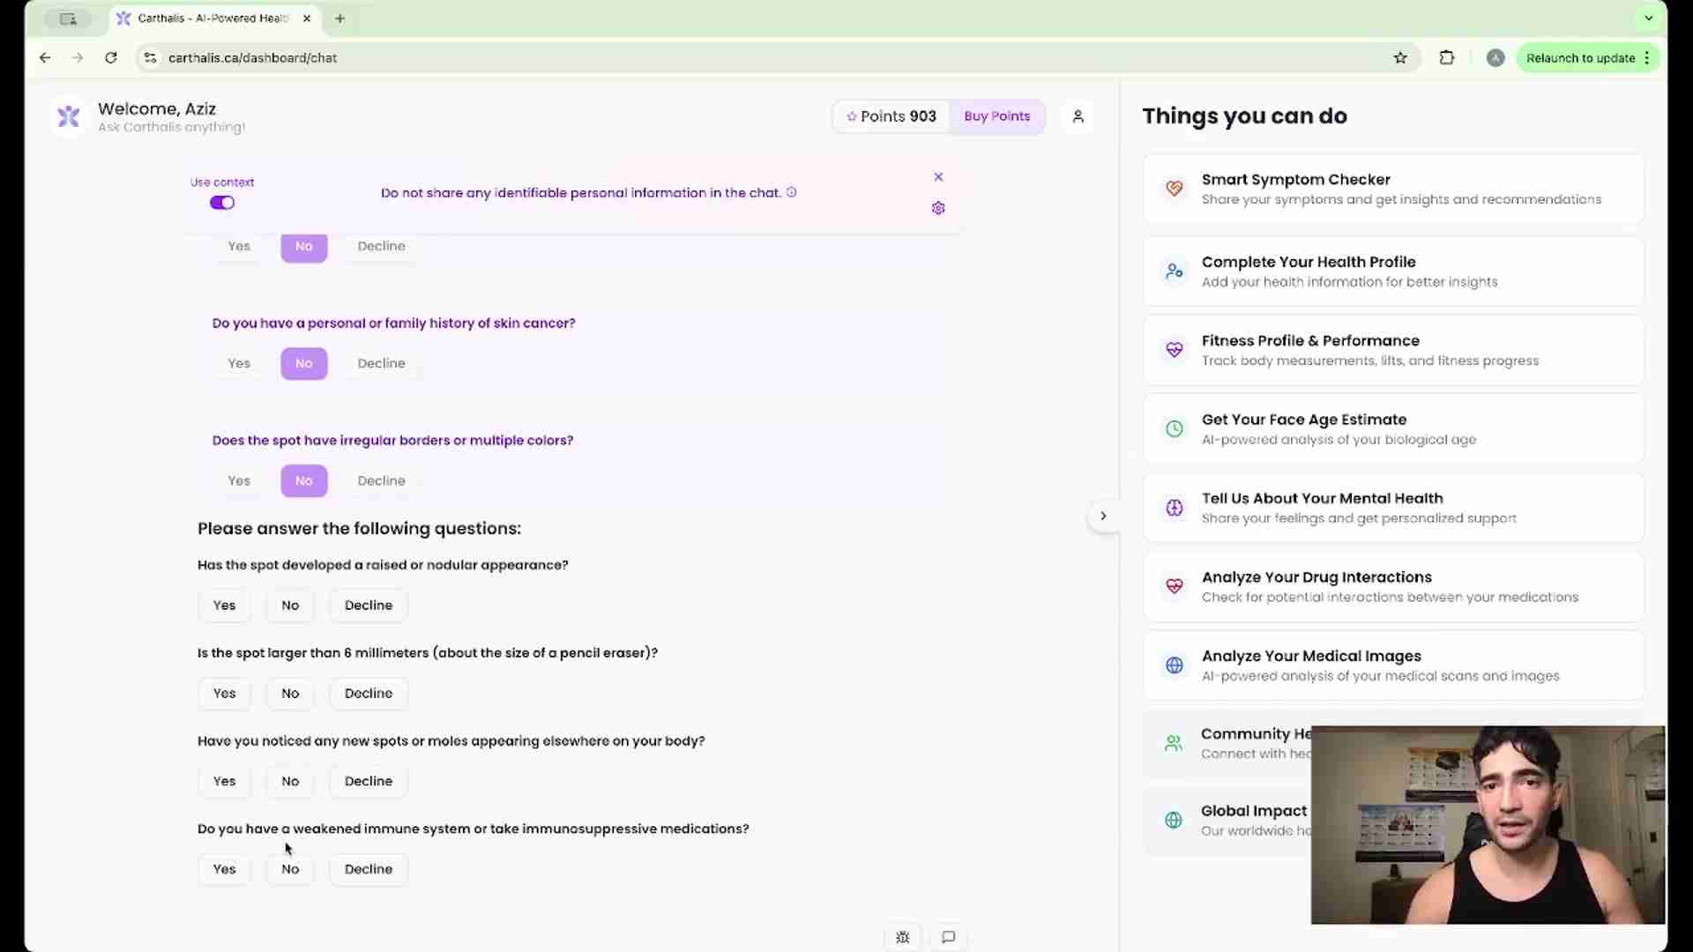Toggle the Use context switch

pos(222,203)
